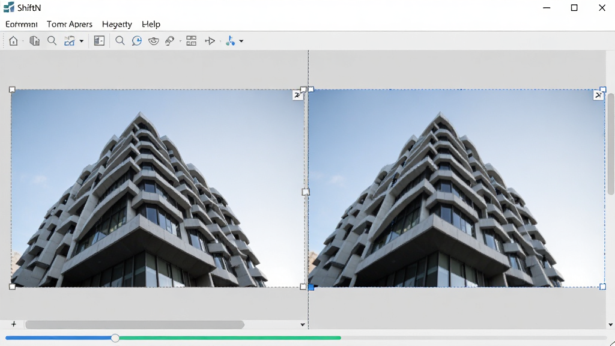Open the Help menu
615x346 pixels.
tap(151, 24)
